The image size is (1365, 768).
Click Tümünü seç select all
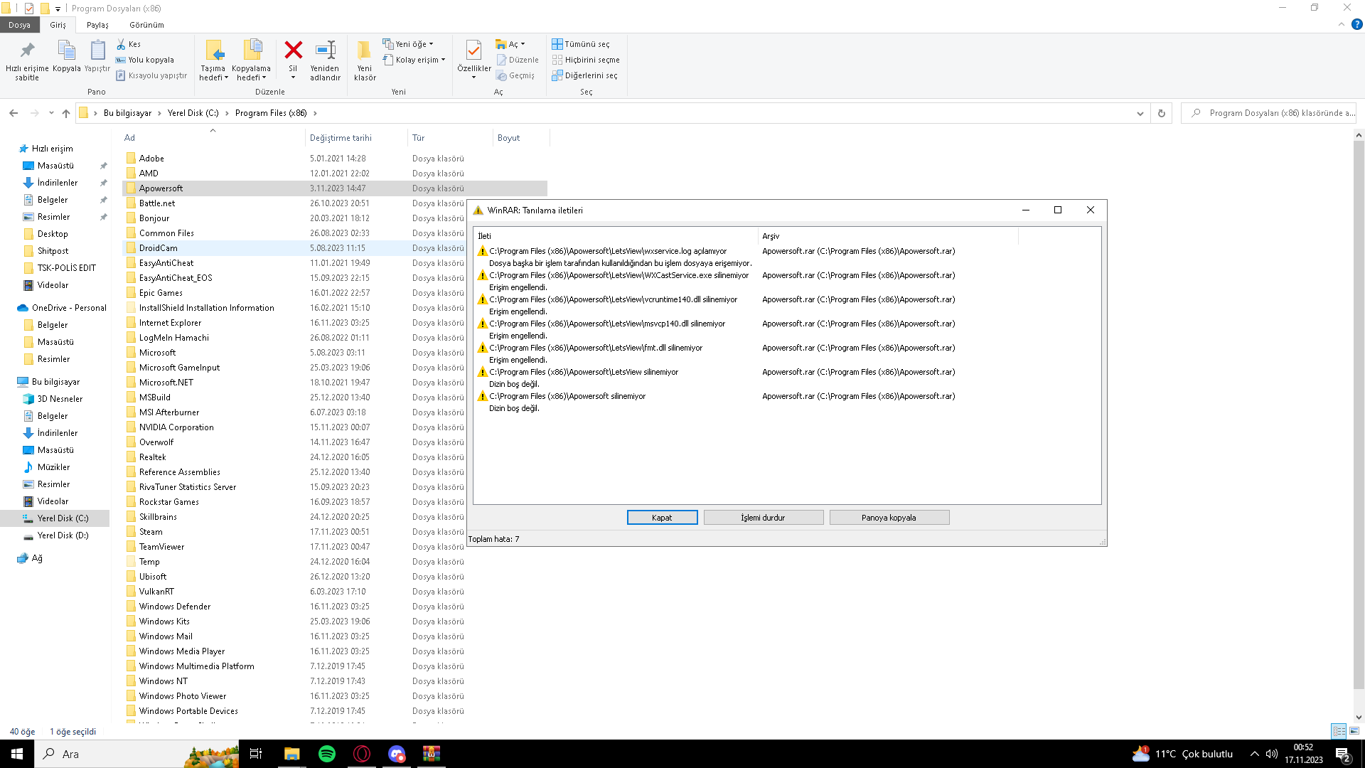[581, 44]
